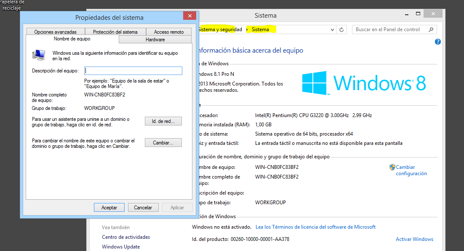The width and height of the screenshot is (464, 251).
Task: Click Cancelar in Propiedades del sistema
Action: [x=143, y=208]
